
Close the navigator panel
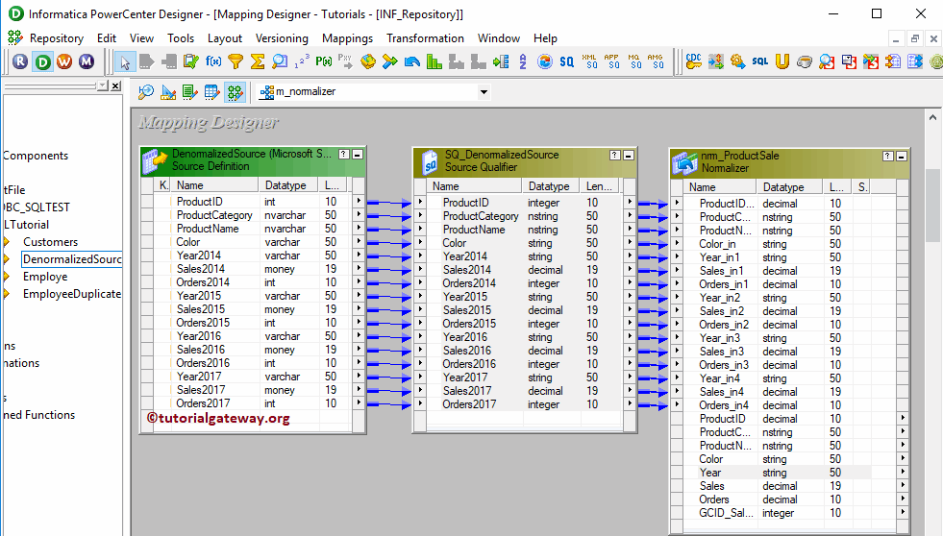pyautogui.click(x=116, y=85)
